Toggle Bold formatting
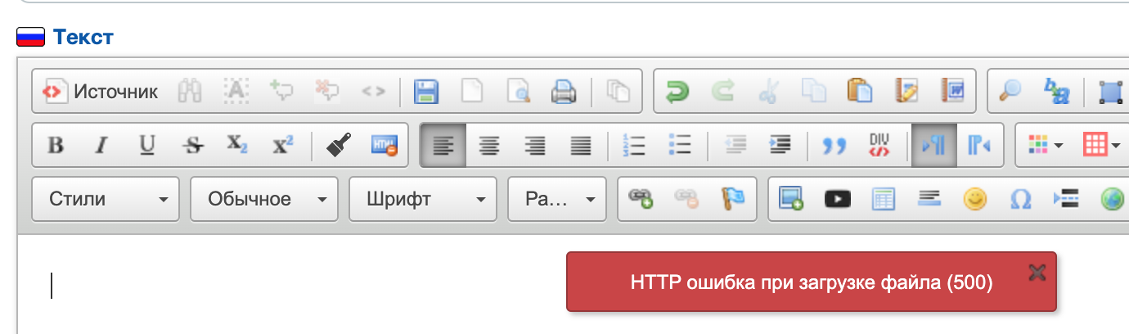The image size is (1129, 334). (56, 146)
